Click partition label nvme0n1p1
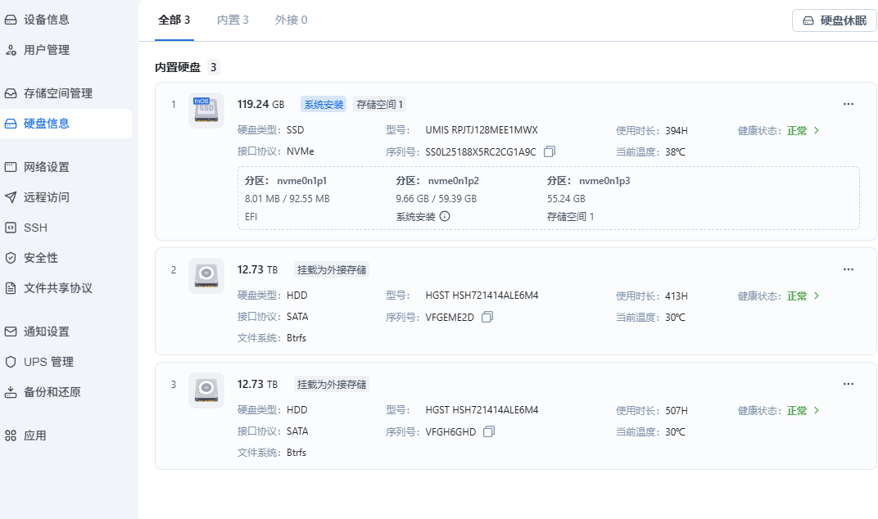 tap(301, 181)
